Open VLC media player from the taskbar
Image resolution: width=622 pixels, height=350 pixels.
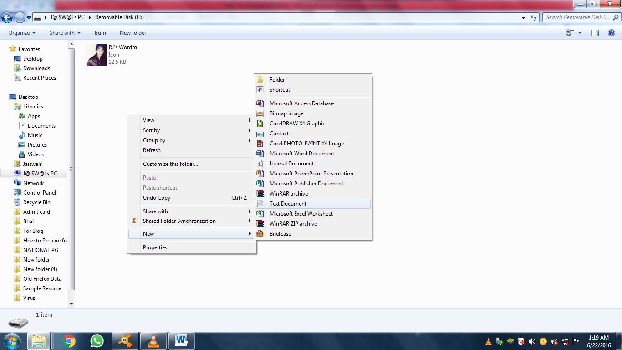[153, 340]
